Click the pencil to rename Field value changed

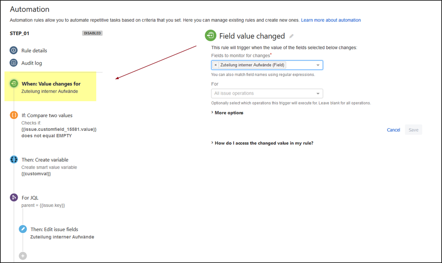pos(292,36)
